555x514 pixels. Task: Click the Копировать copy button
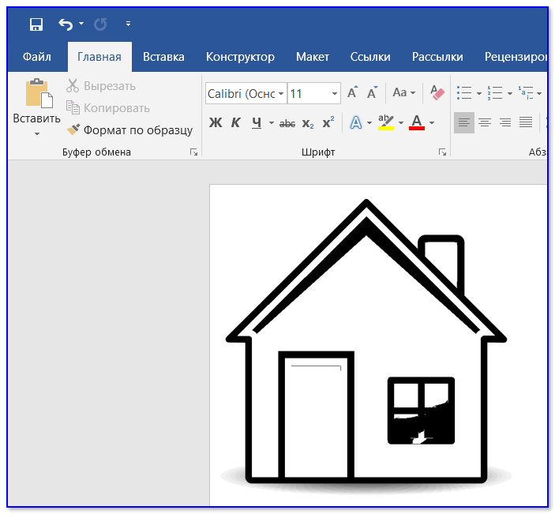[107, 108]
